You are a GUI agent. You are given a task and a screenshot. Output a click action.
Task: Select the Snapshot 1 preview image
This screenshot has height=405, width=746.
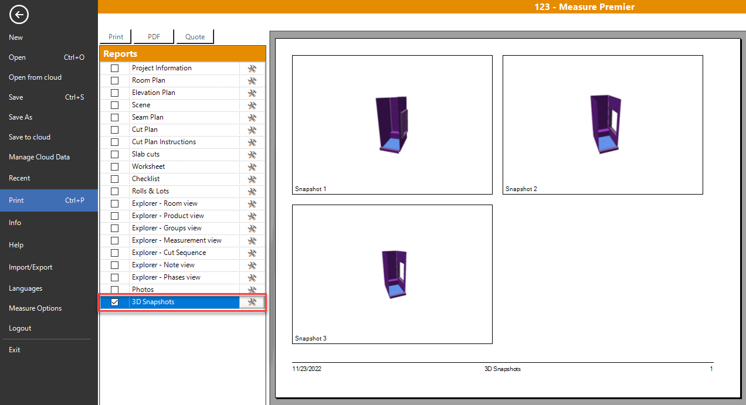coord(392,124)
